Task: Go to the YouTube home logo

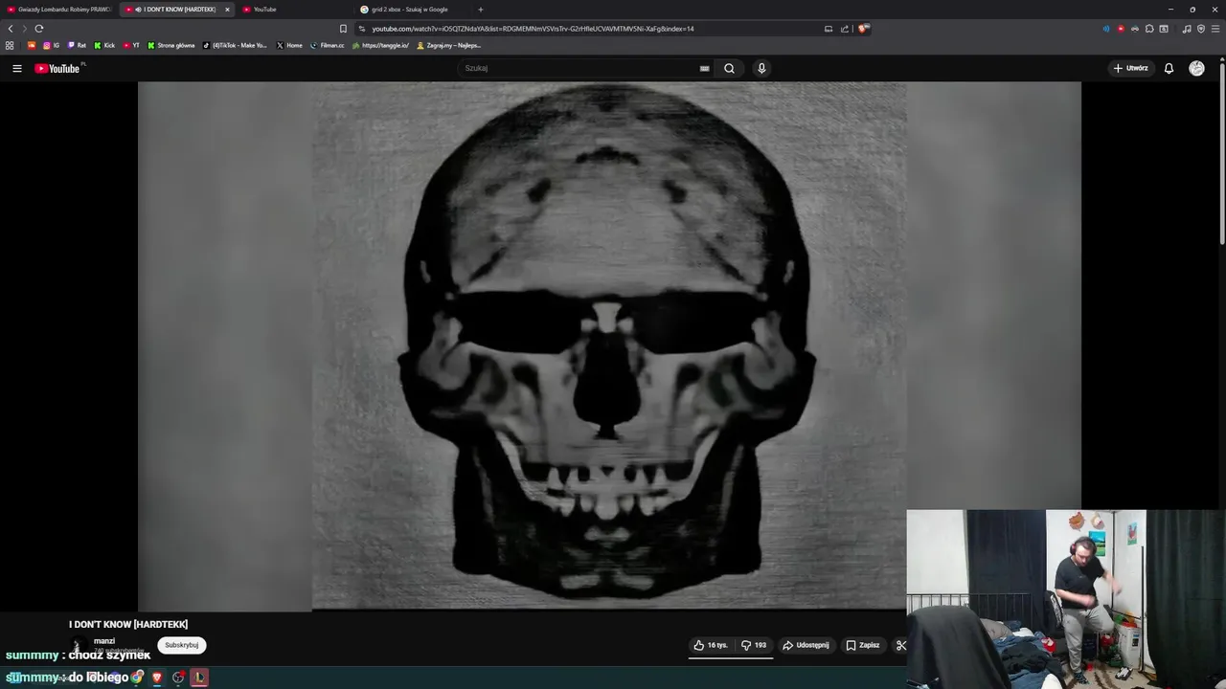Action: [x=57, y=68]
